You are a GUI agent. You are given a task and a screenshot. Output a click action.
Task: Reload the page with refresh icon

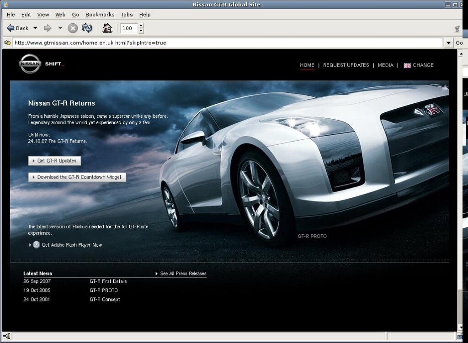(x=87, y=28)
